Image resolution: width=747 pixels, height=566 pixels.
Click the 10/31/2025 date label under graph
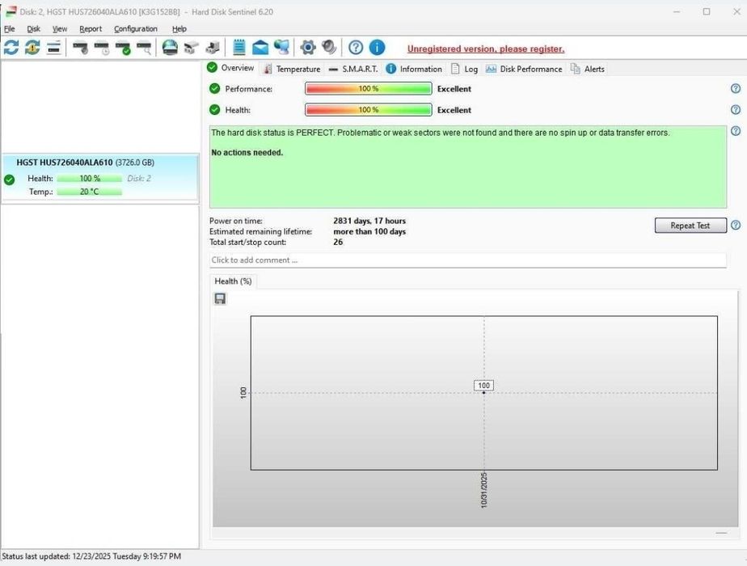pos(484,490)
